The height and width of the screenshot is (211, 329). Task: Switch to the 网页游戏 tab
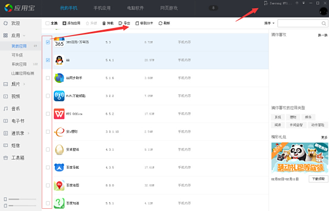pos(169,8)
